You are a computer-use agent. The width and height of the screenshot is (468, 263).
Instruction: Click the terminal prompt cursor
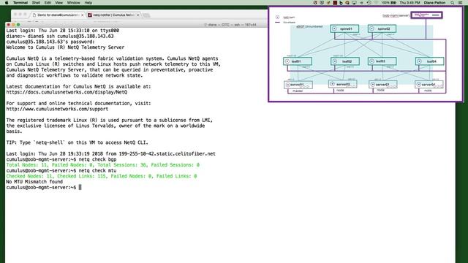click(80, 188)
